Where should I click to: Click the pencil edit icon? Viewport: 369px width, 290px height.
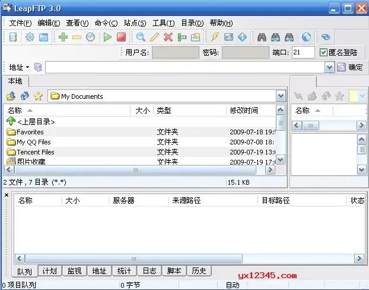click(x=154, y=37)
